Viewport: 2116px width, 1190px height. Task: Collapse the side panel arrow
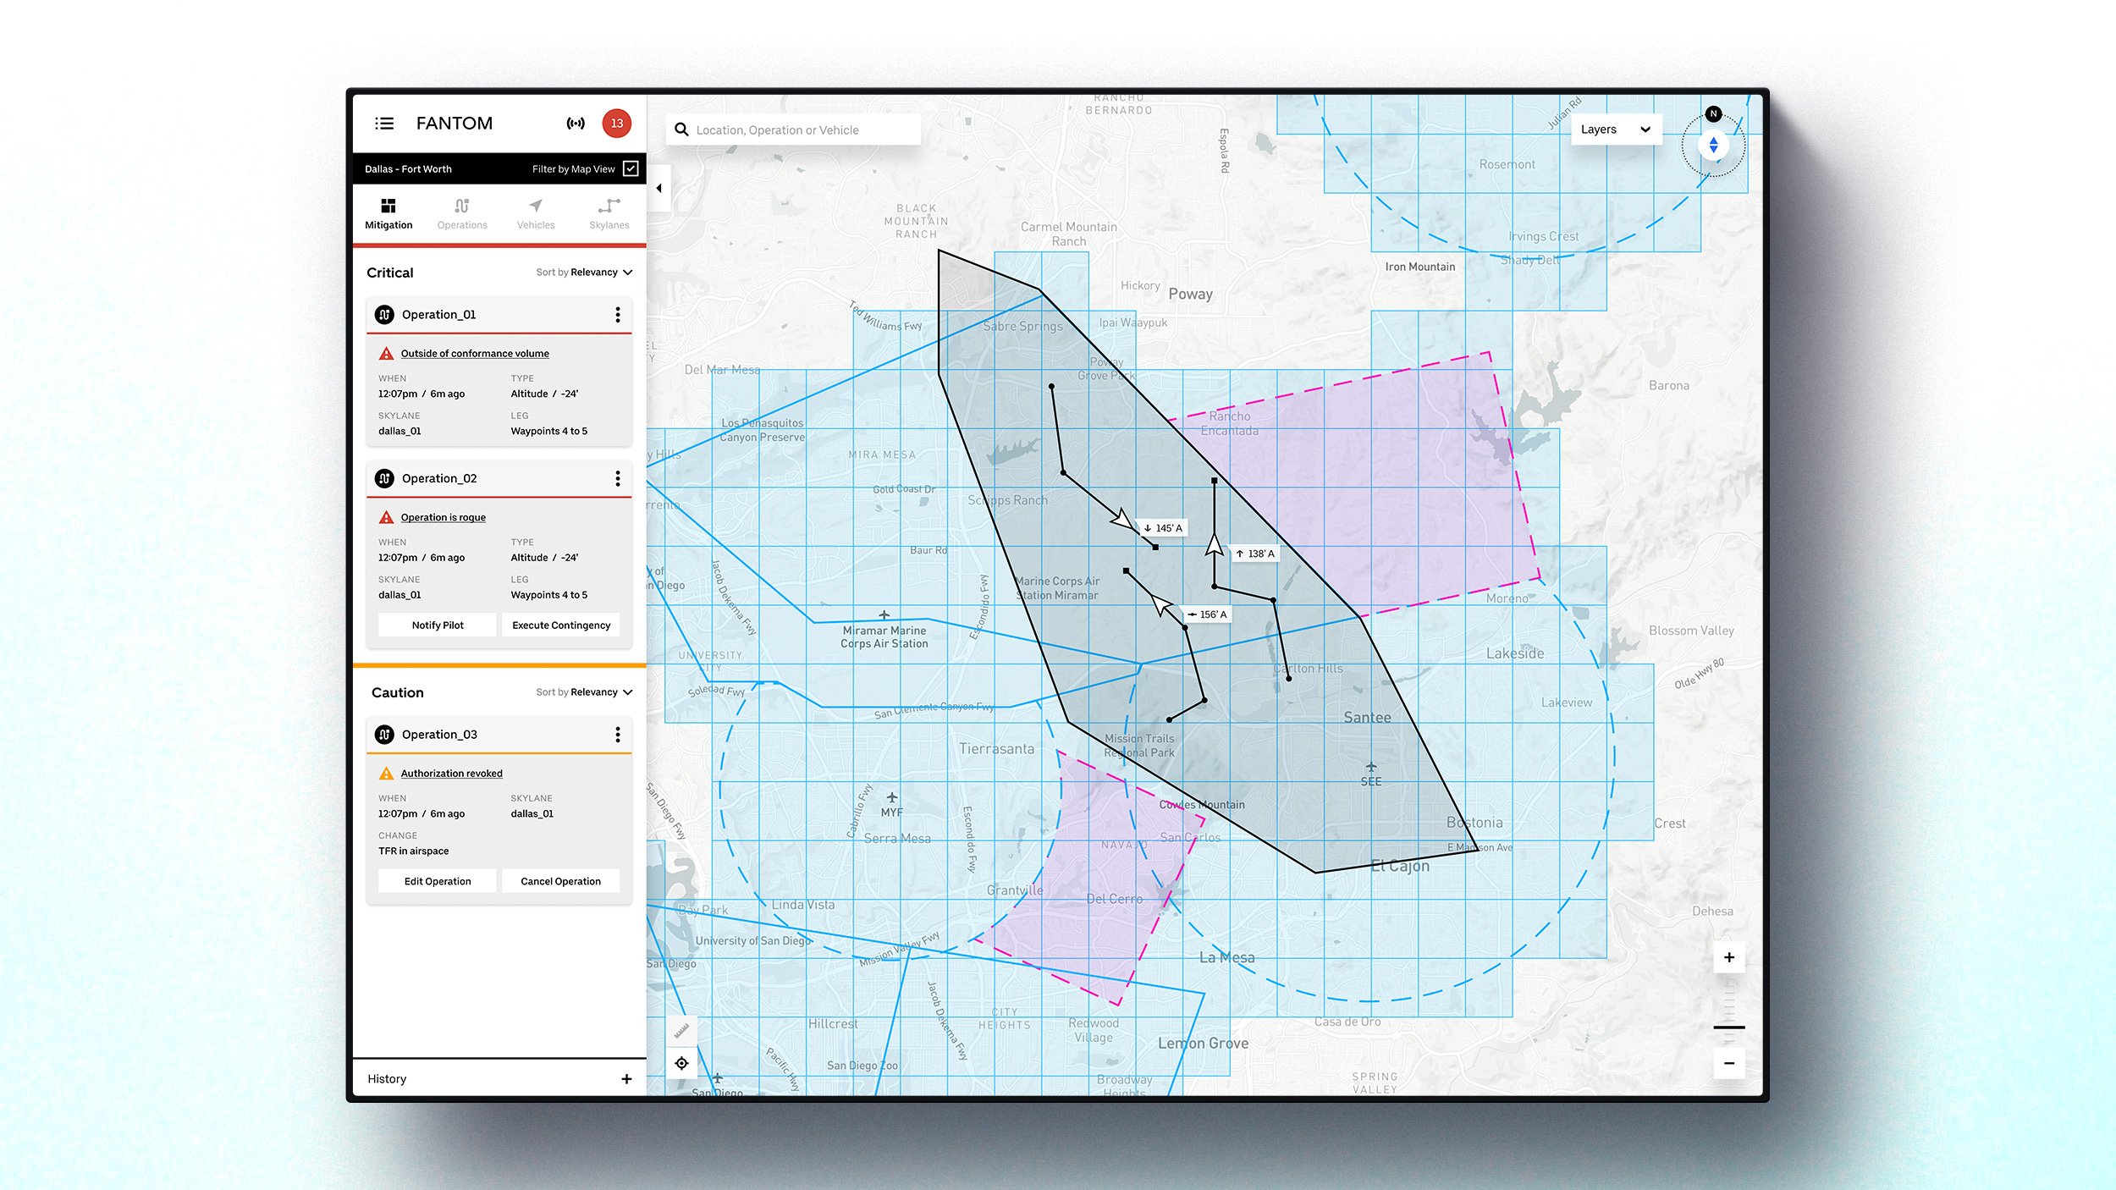tap(659, 189)
